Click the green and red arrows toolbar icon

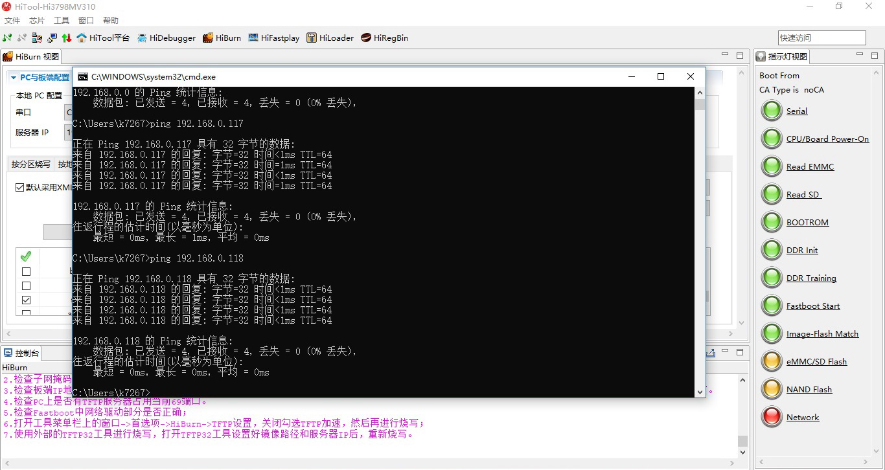pos(66,38)
